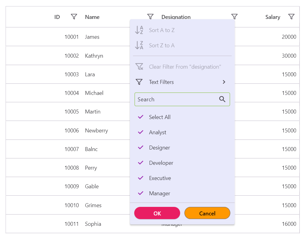
Task: Click the Sort Z to A icon
Action: pyautogui.click(x=139, y=45)
